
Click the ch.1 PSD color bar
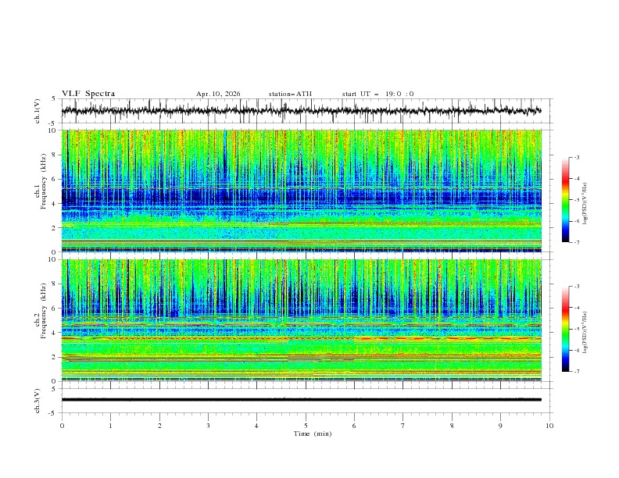566,200
